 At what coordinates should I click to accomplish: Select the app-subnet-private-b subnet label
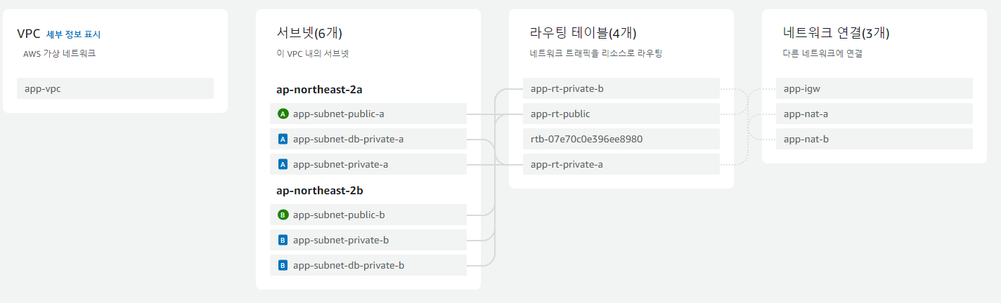click(x=340, y=240)
